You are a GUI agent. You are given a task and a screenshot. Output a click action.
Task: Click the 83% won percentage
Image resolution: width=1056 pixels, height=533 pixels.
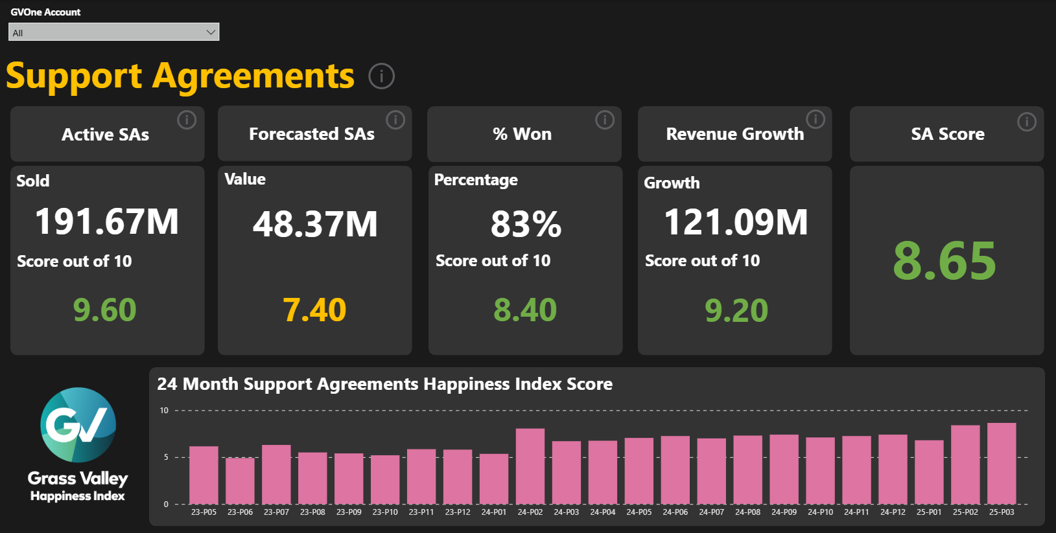point(526,224)
